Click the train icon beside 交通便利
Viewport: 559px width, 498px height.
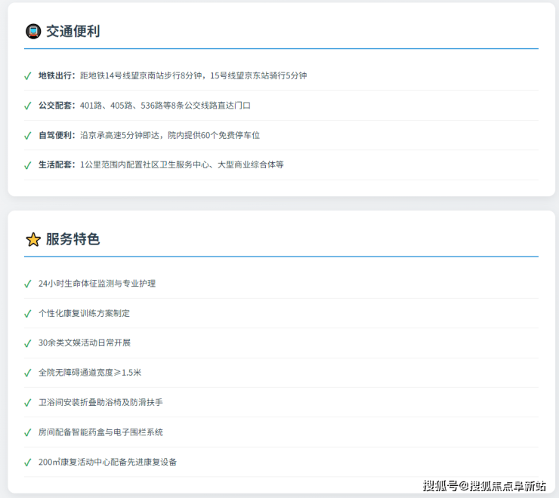(33, 31)
